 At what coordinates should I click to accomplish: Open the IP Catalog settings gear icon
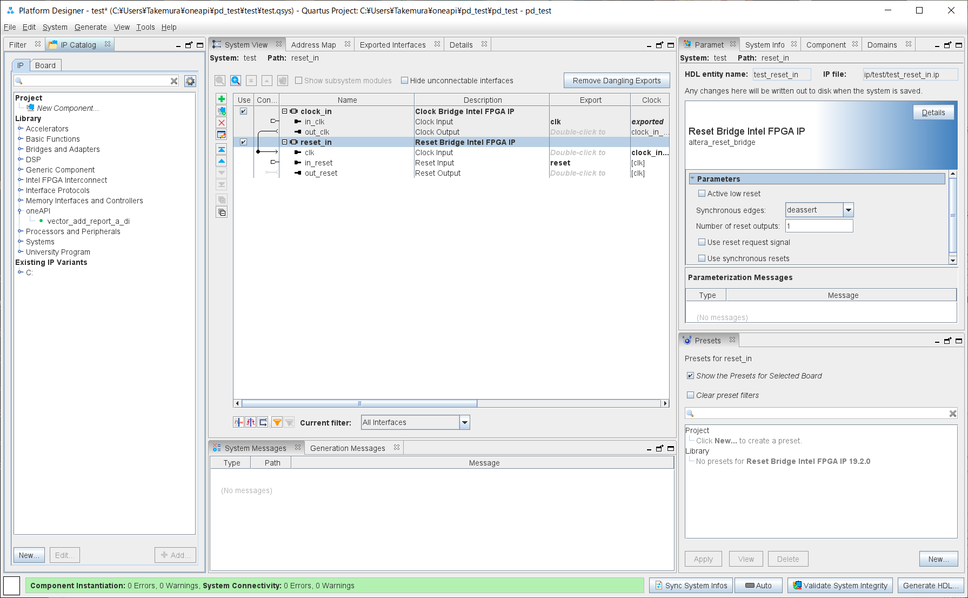tap(190, 81)
